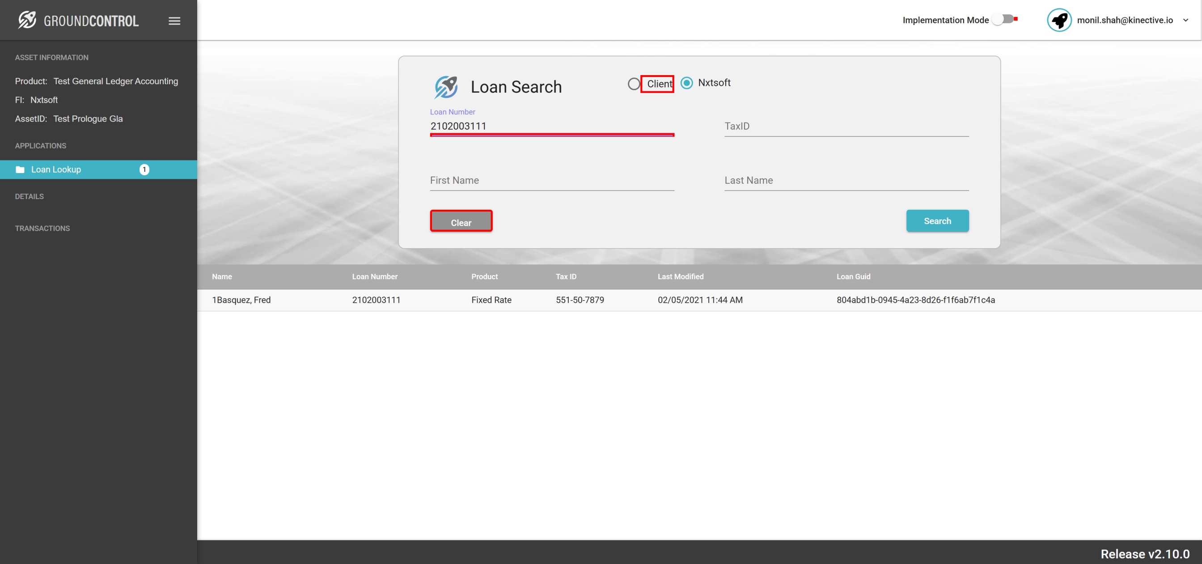Screen dimensions: 1202x564
Task: Click the Loan Search rocket icon
Action: [x=446, y=87]
